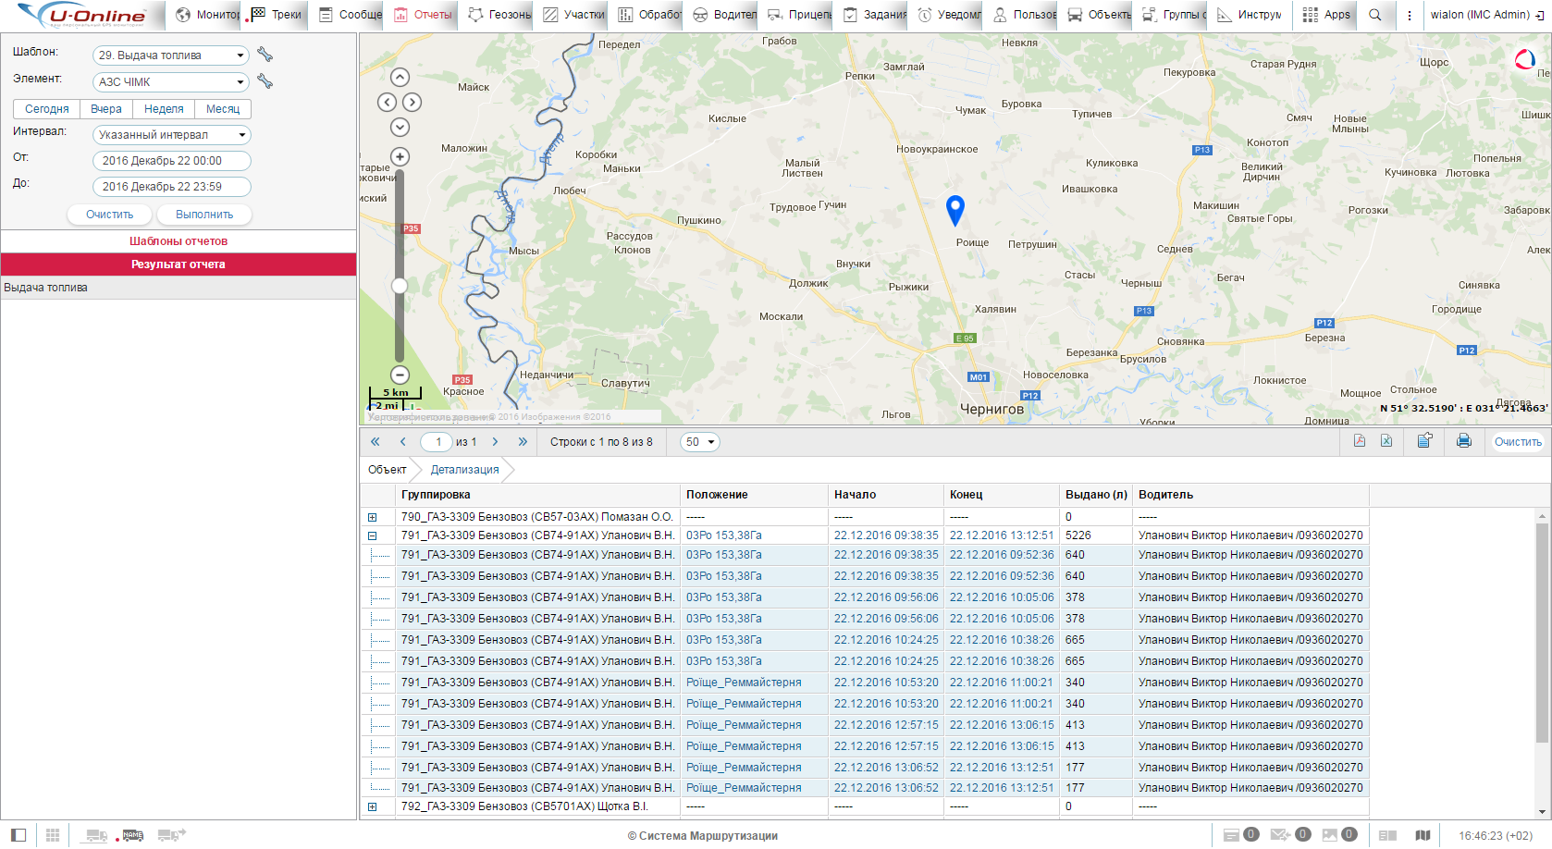Click the wrench icon beside the Шаблон dropdown
This screenshot has height=849, width=1552.
(265, 55)
